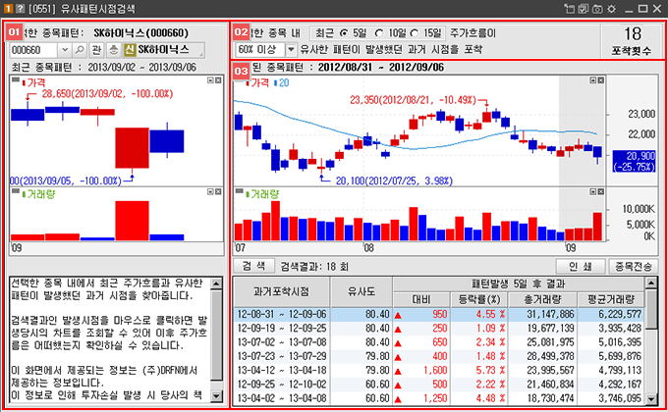The width and height of the screenshot is (668, 412).
Task: Click the 20,900 current price label
Action: pyautogui.click(x=634, y=161)
